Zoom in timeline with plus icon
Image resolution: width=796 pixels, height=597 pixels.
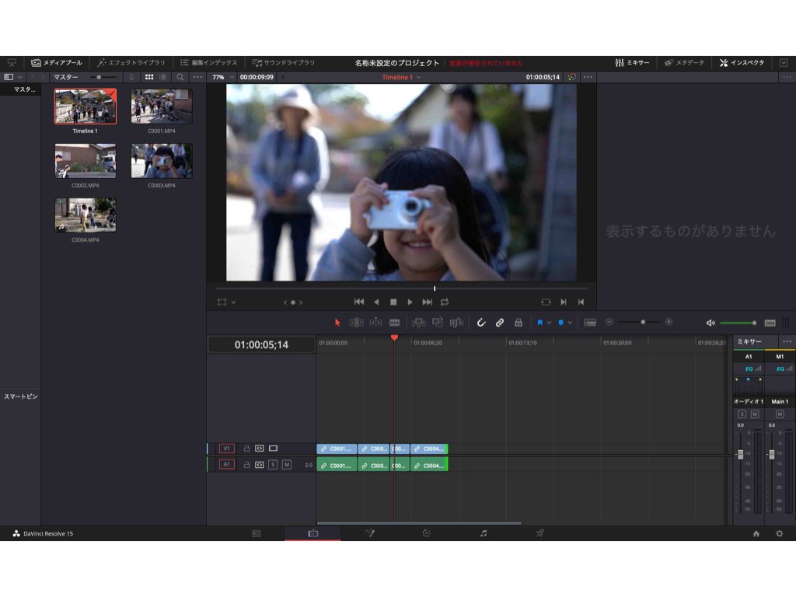[669, 322]
